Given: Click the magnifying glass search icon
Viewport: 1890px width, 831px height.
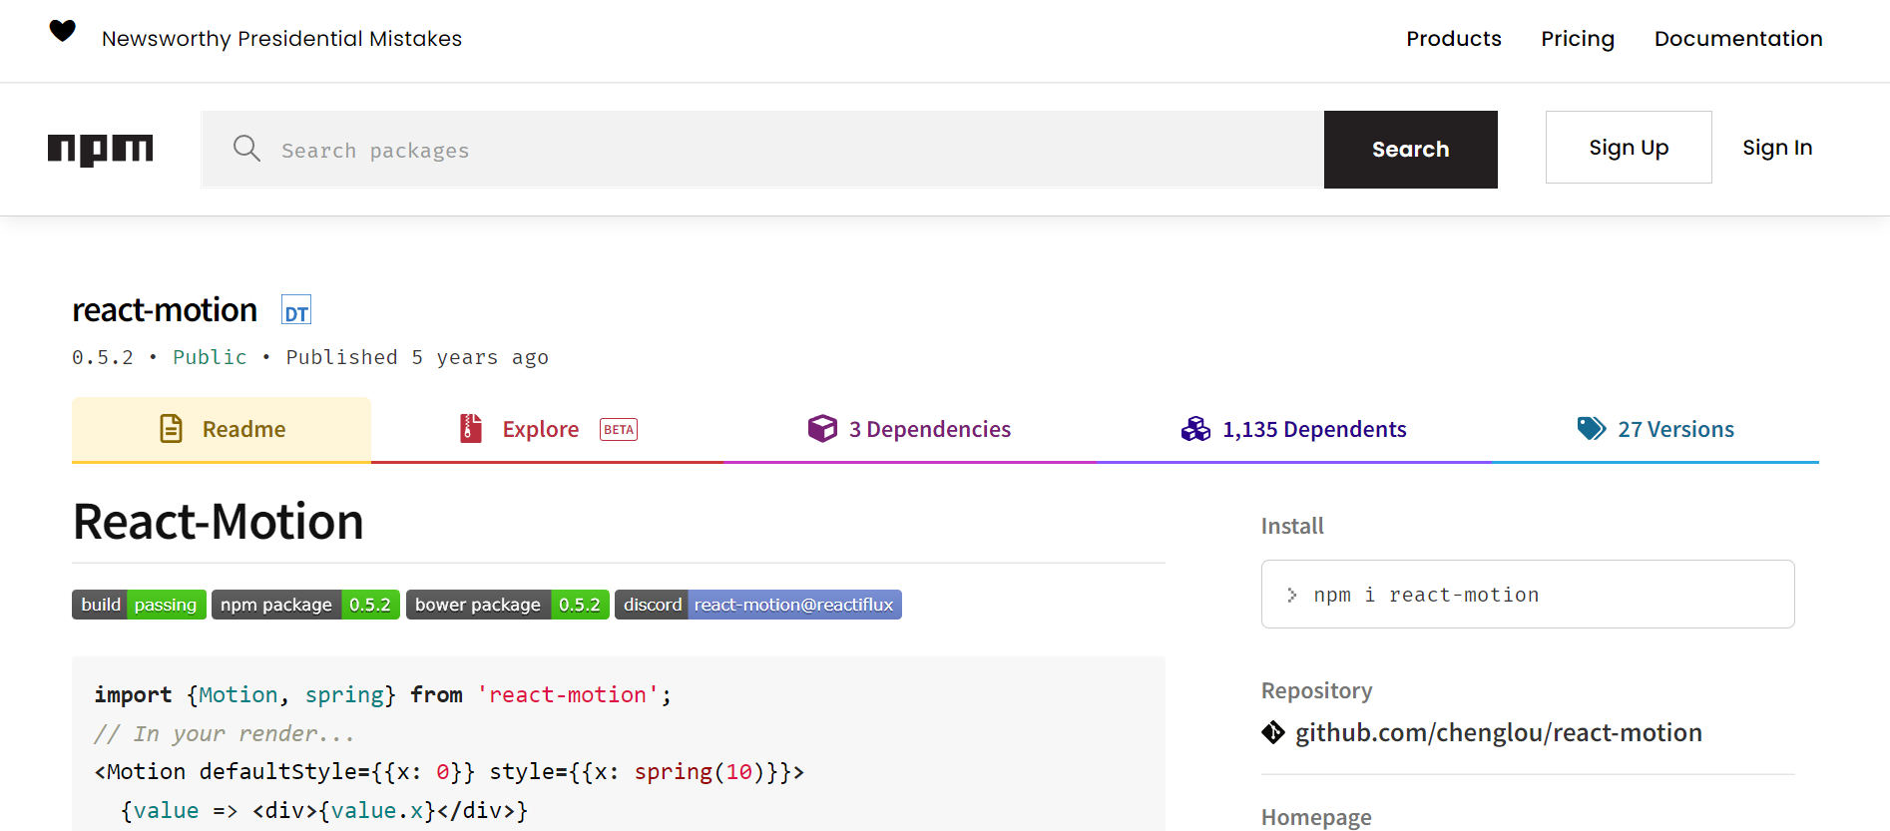Looking at the screenshot, I should (x=246, y=149).
